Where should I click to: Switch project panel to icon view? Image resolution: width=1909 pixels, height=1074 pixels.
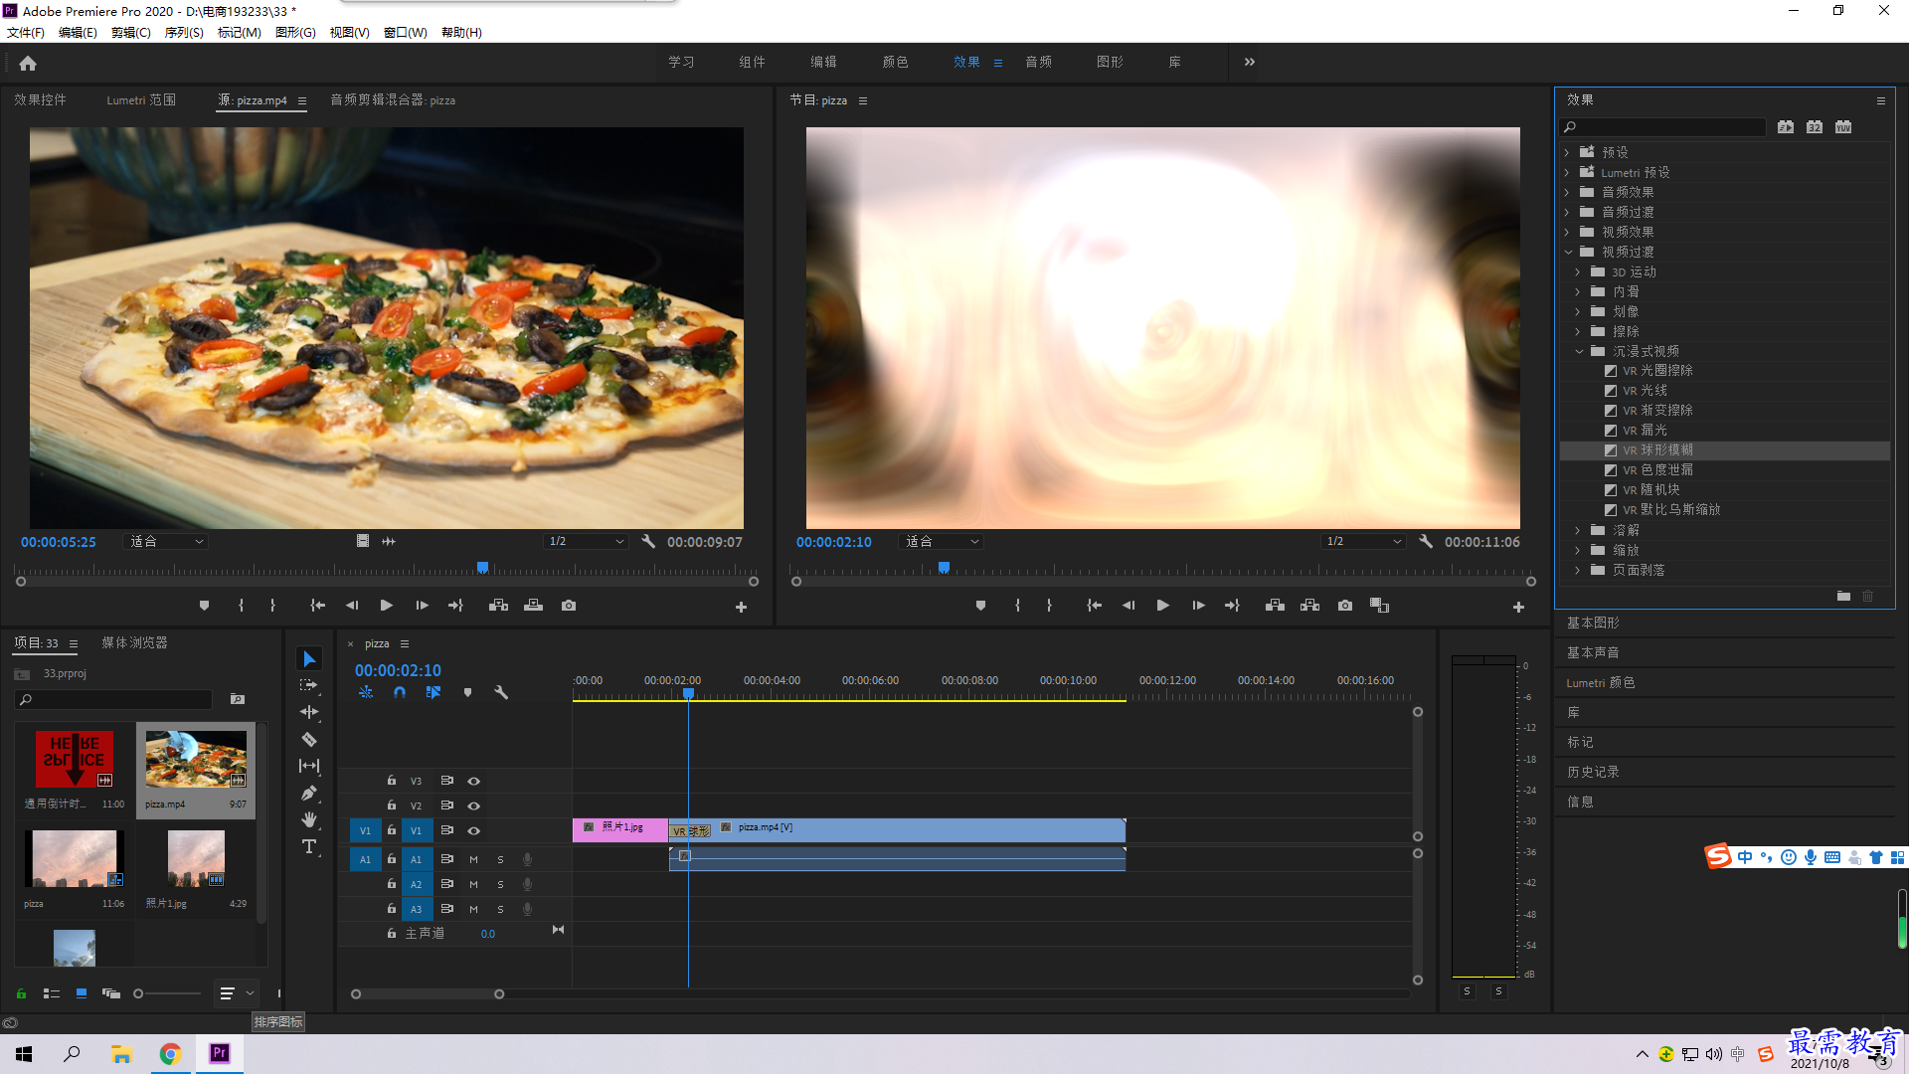[x=82, y=993]
